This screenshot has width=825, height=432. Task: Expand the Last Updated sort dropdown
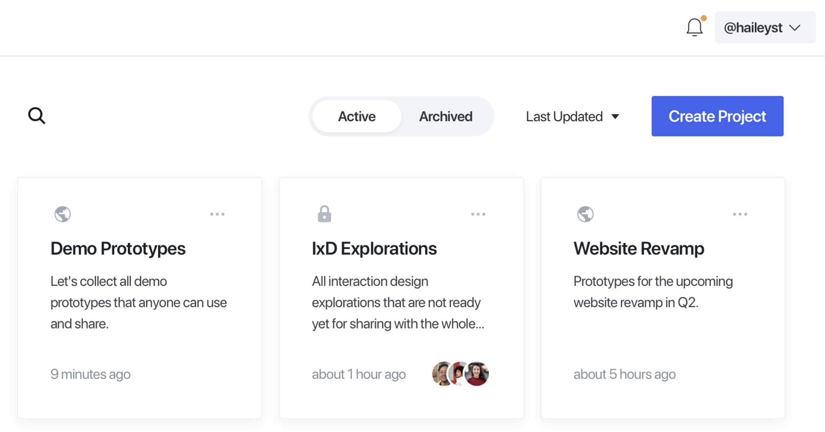coord(573,116)
